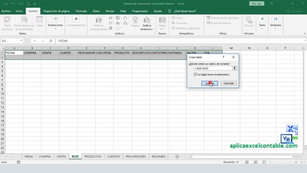Open the Datos ribbon tab
307x173 pixels.
click(96, 11)
